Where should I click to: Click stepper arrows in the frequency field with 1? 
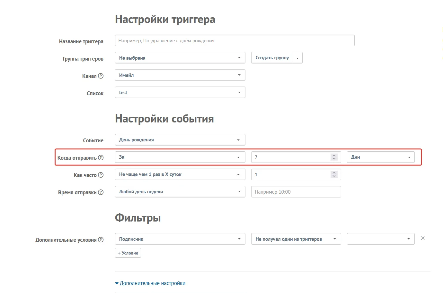pyautogui.click(x=334, y=174)
